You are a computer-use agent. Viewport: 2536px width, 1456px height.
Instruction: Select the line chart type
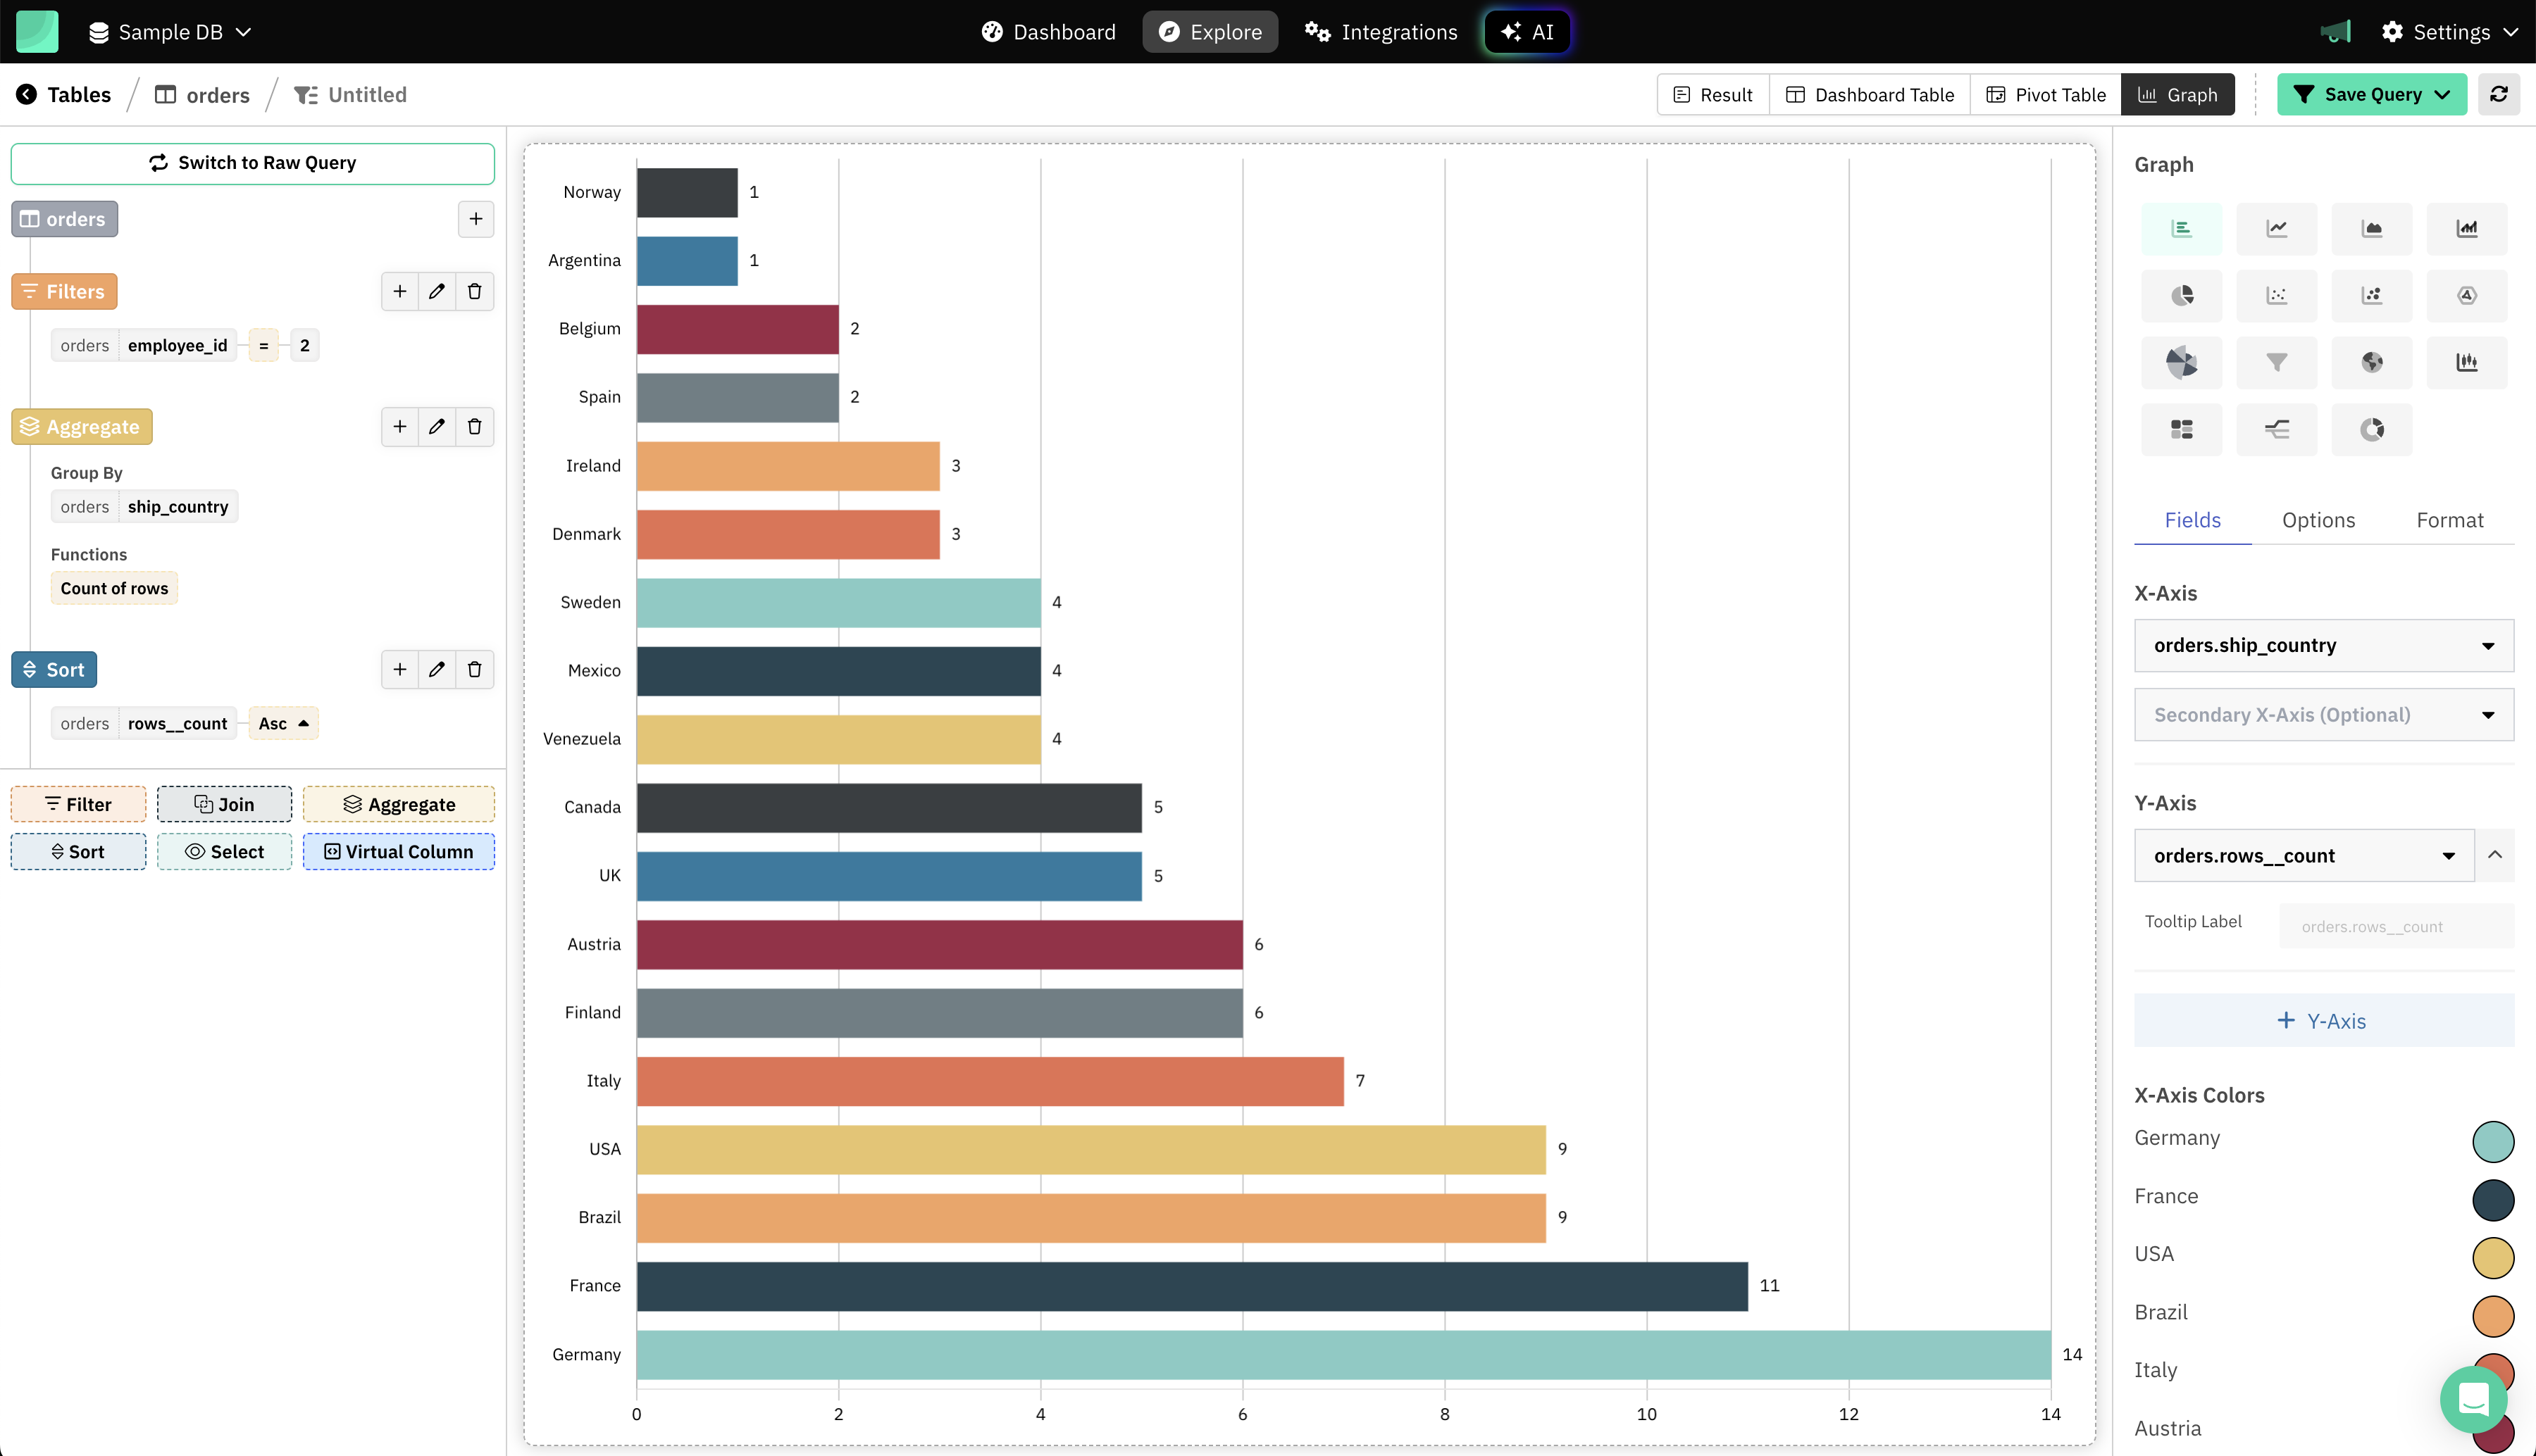point(2276,229)
